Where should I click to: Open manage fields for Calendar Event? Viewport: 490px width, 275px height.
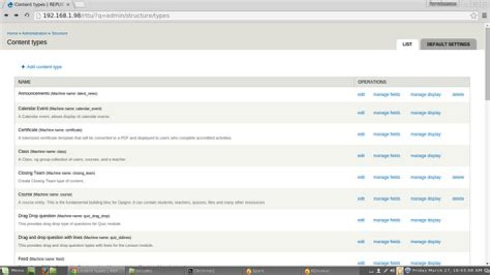pos(387,113)
